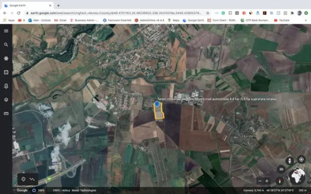This screenshot has width=311, height=194.
Task: Zoom out with the minus button
Action: tap(260, 181)
